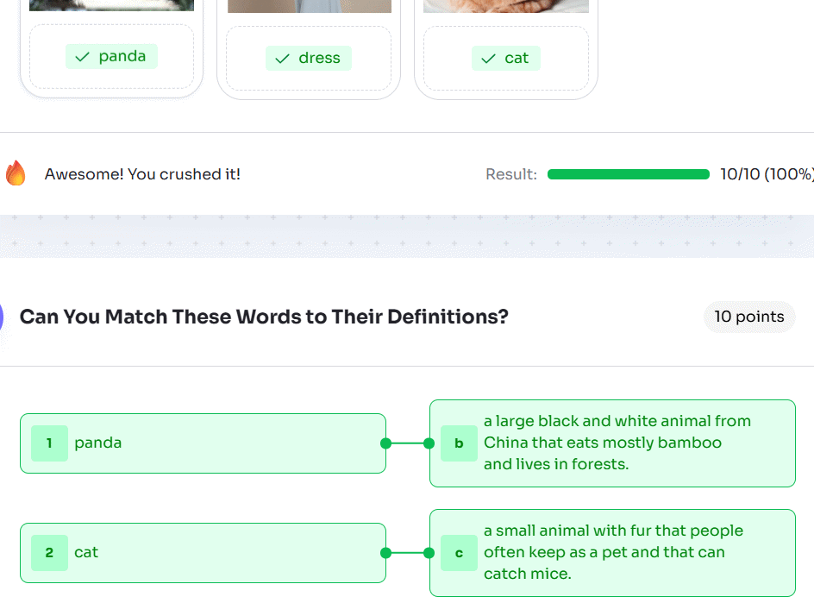Click the connector dot beside cat card

[385, 552]
